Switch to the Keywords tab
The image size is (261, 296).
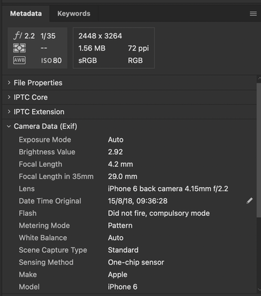[73, 14]
